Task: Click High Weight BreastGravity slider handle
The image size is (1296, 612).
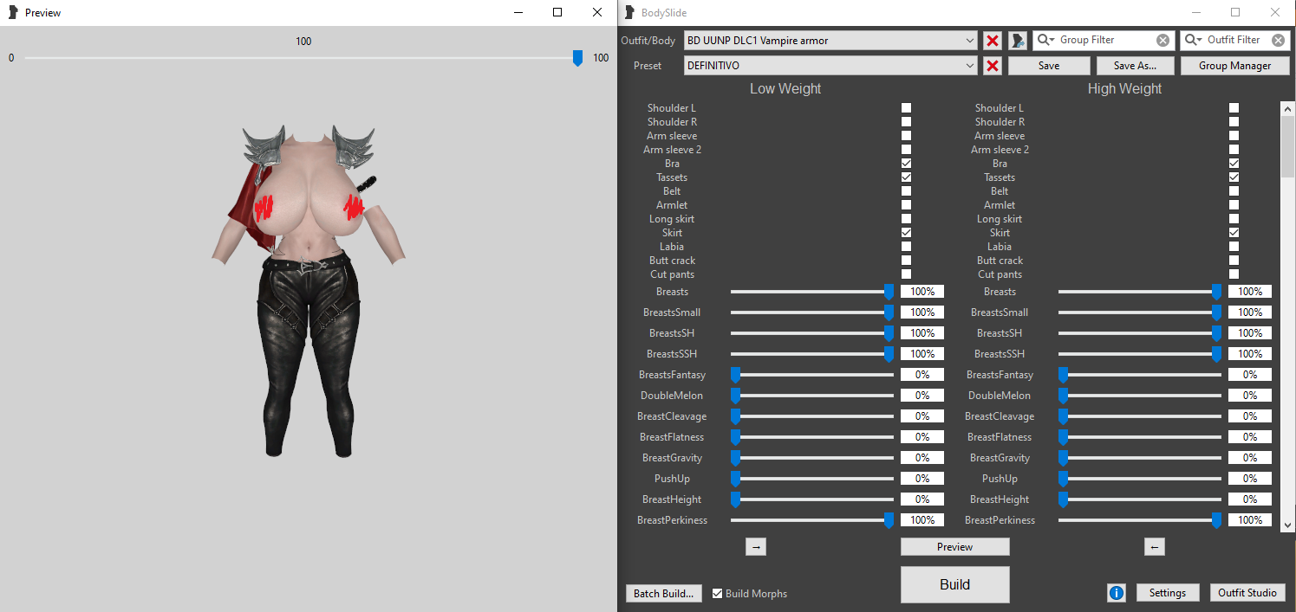Action: coord(1063,458)
